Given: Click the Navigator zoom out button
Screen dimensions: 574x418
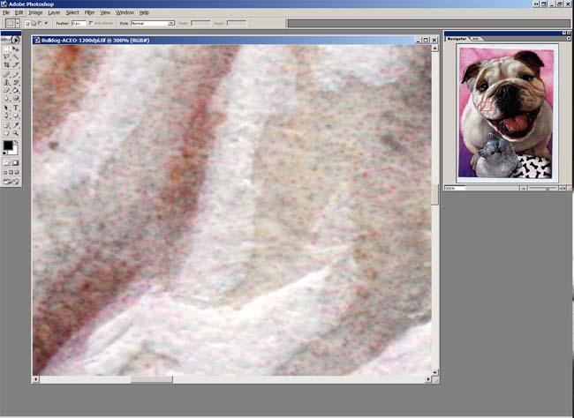Looking at the screenshot, I should pos(525,189).
